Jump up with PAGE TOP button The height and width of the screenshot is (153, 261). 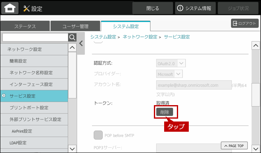(234, 146)
